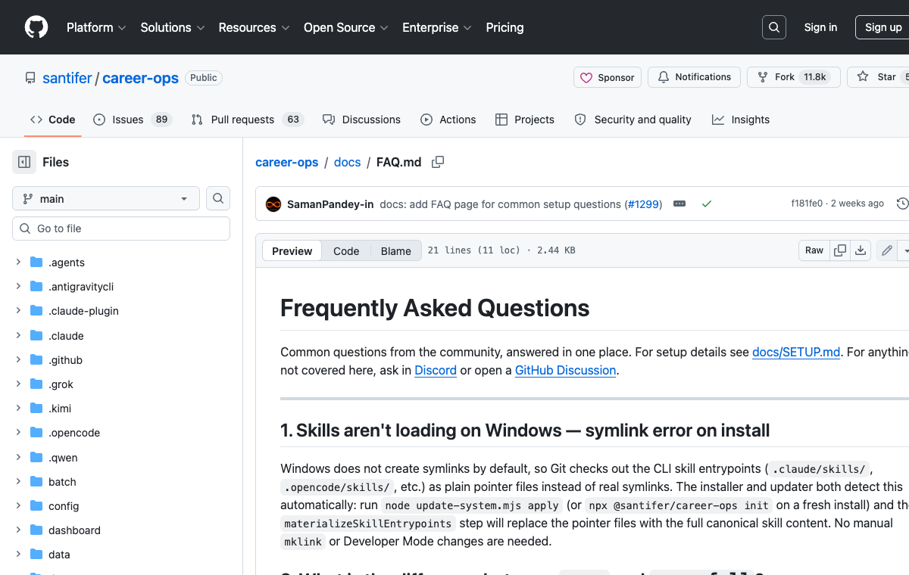Open the career-ops breadcrumb link
Viewport: 909px width, 575px height.
pos(287,162)
